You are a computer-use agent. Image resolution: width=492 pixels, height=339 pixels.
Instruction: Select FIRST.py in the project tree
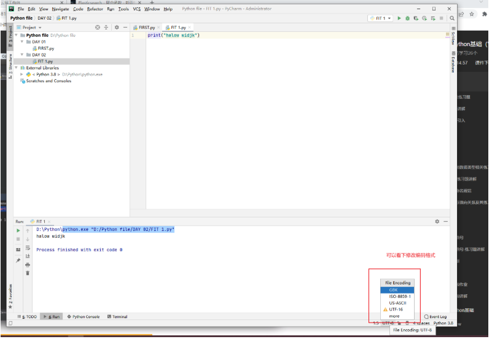click(x=43, y=49)
